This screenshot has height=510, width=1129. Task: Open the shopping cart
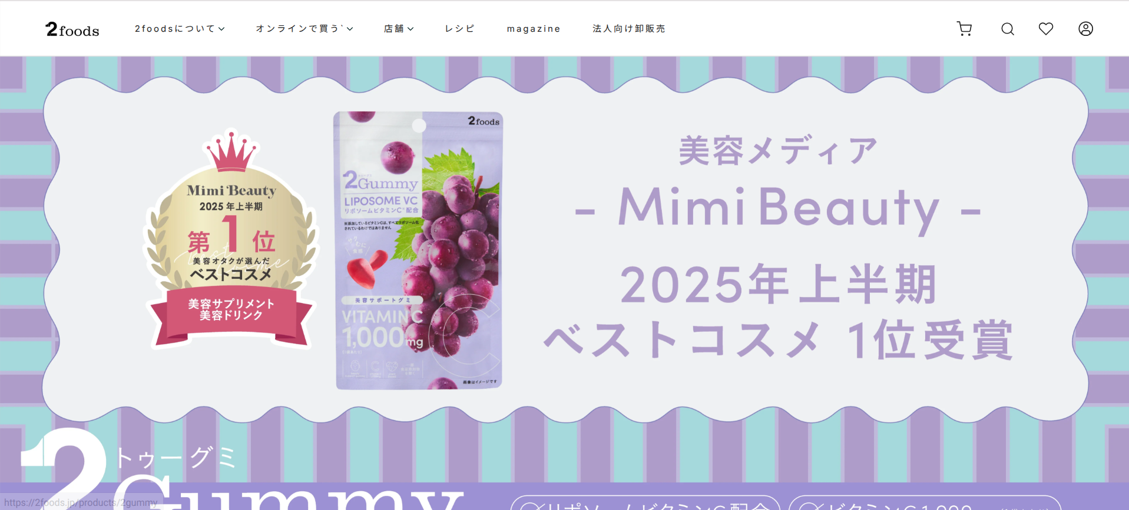[x=964, y=29]
